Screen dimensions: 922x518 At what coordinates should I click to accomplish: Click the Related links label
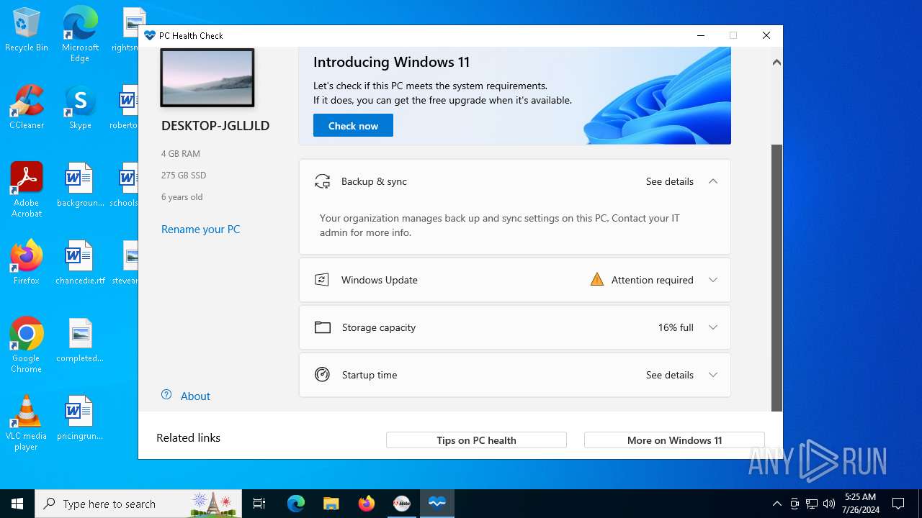(188, 438)
